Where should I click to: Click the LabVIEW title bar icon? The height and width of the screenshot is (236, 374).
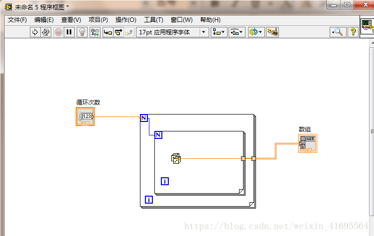pyautogui.click(x=8, y=7)
